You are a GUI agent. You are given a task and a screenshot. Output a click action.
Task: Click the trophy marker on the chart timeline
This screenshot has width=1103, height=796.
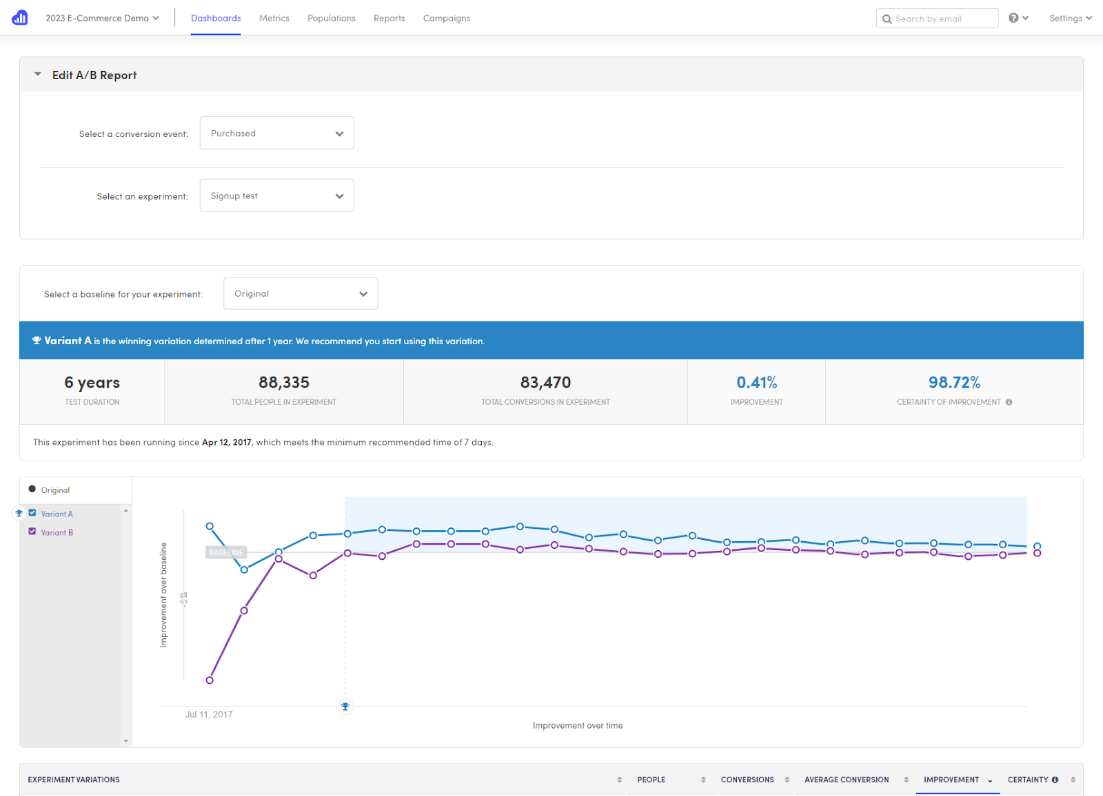coord(345,706)
